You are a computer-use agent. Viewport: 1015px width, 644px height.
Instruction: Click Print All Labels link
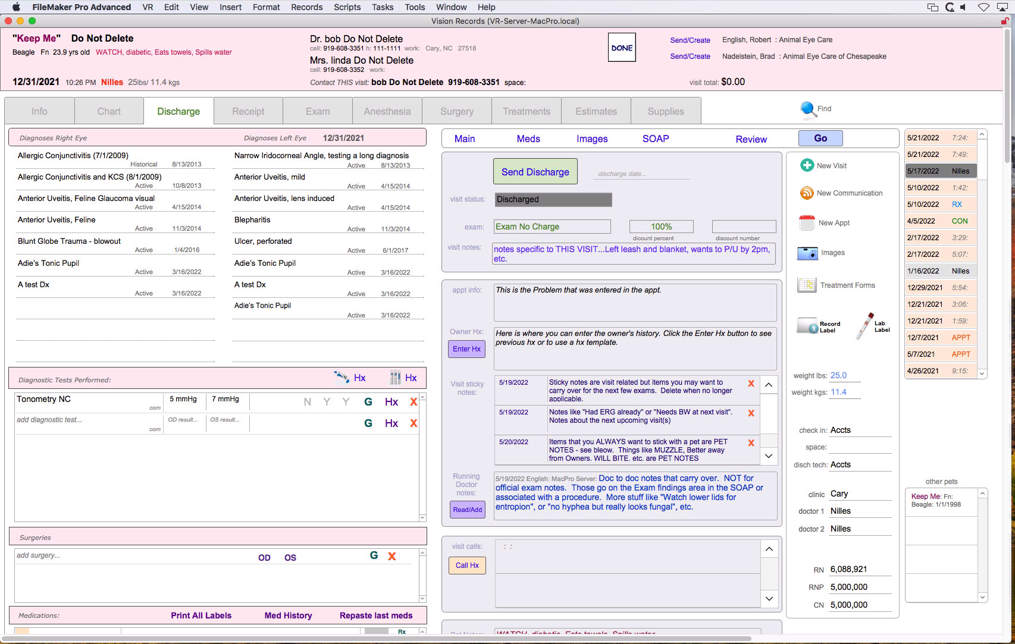click(201, 615)
